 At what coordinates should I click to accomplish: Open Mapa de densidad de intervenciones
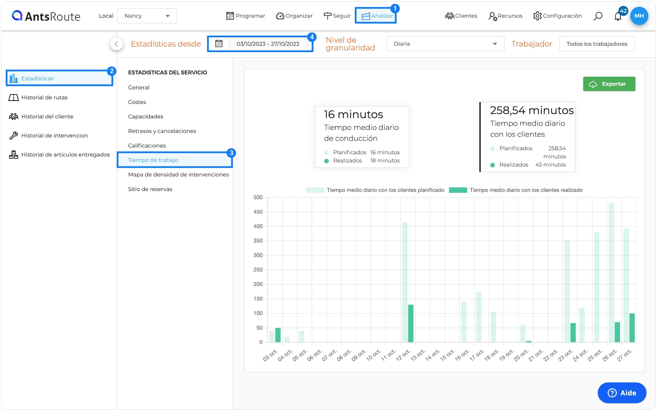pos(178,174)
